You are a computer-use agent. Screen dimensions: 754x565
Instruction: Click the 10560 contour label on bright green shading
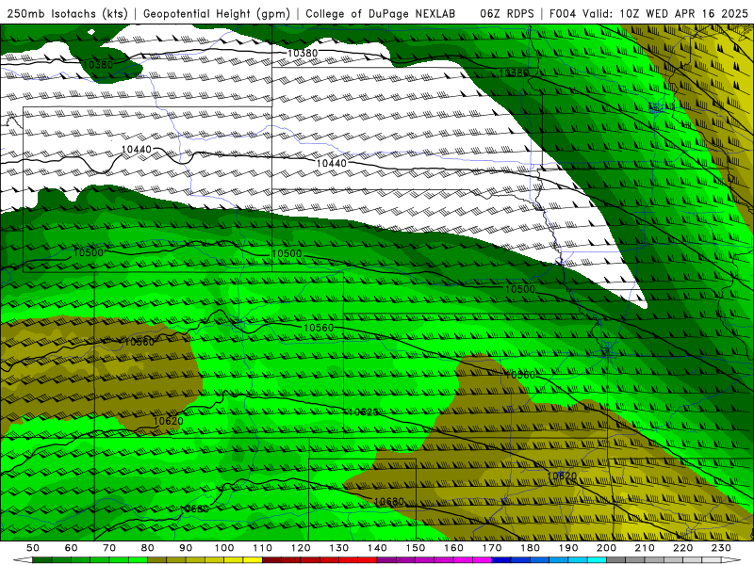319,328
